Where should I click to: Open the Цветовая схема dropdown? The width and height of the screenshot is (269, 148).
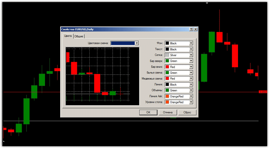click(x=137, y=43)
